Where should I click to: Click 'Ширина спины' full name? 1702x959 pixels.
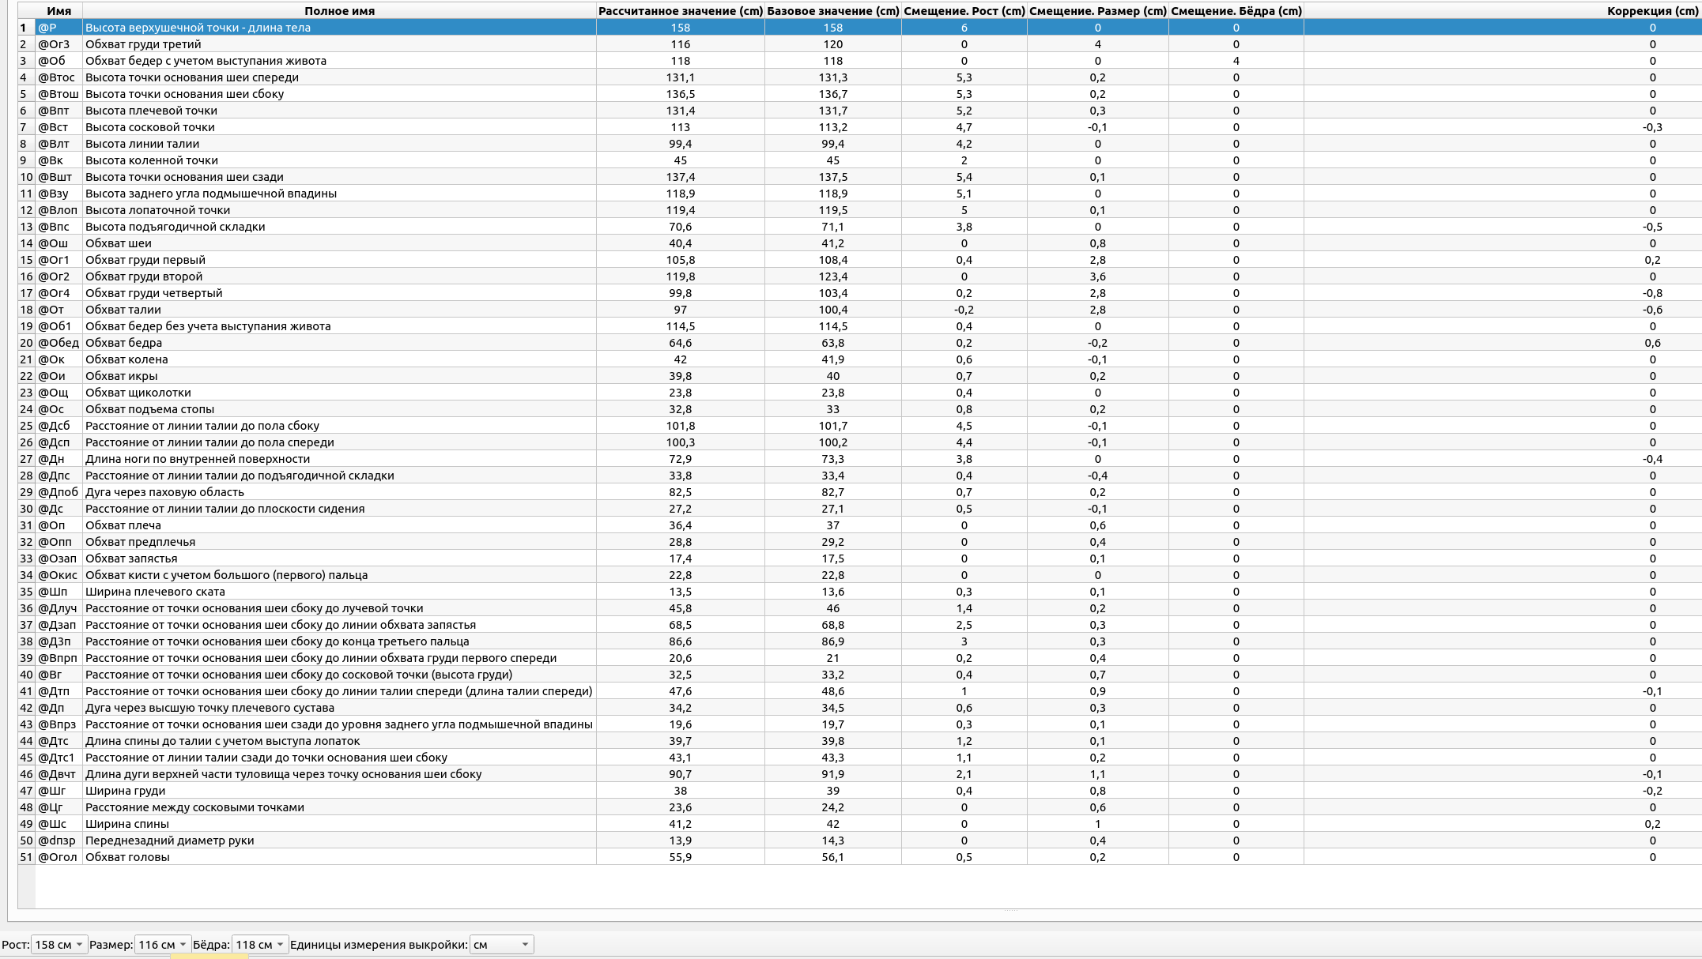pos(127,824)
